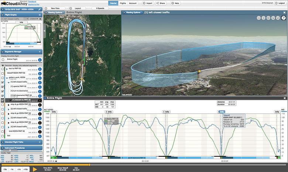Viewport: 288px width, 172px height.
Task: Open info for land KEEN RWY 02 segment
Action: tap(40, 132)
